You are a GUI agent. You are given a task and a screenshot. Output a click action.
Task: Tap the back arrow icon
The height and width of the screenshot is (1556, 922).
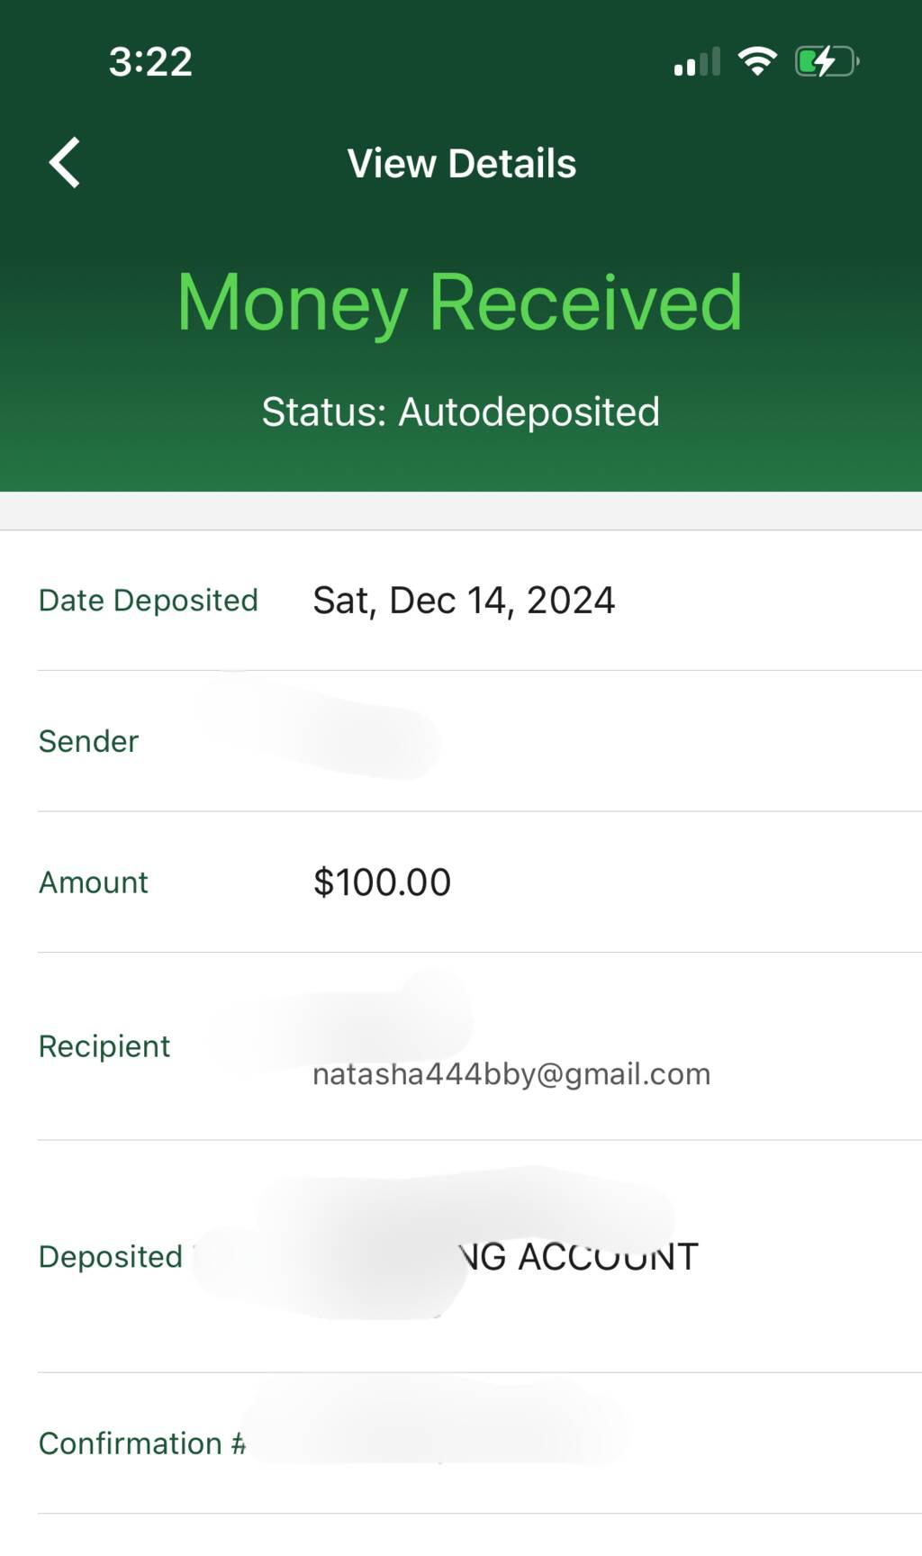[x=64, y=163]
